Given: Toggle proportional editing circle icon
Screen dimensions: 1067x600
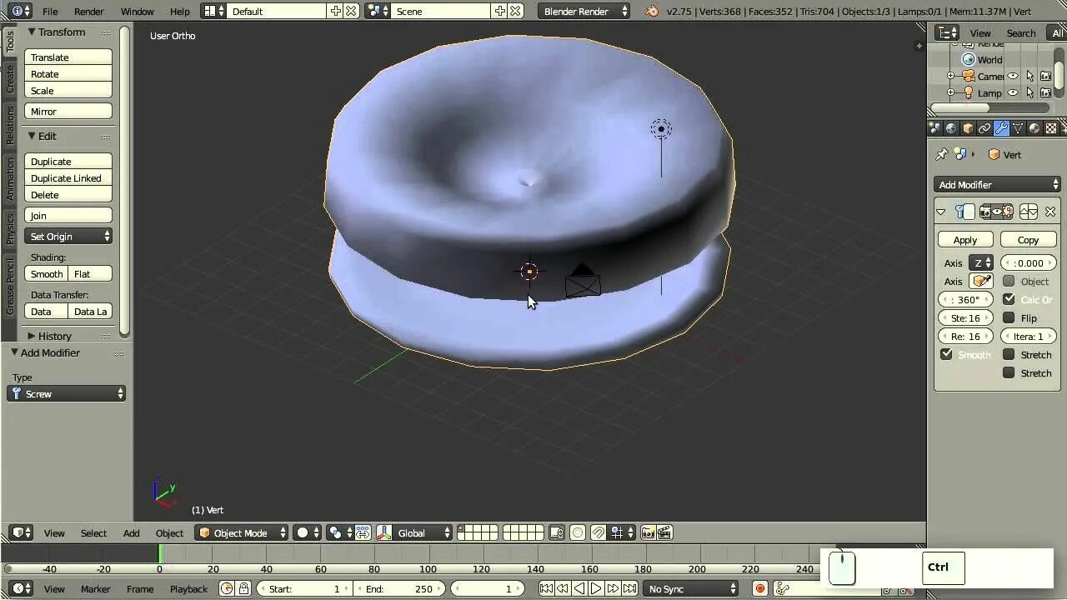Looking at the screenshot, I should [578, 532].
